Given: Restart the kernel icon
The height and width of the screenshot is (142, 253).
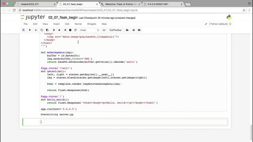Looking at the screenshot, I should tap(76, 30).
